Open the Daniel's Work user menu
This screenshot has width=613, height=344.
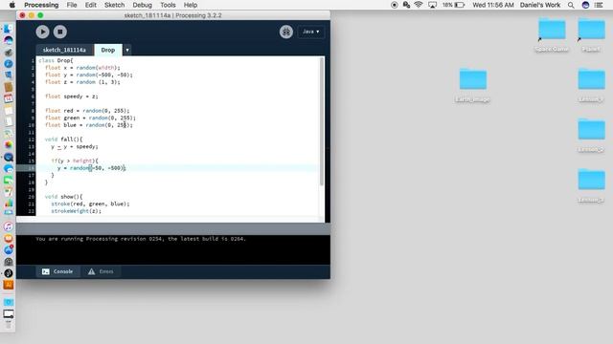[x=540, y=5]
